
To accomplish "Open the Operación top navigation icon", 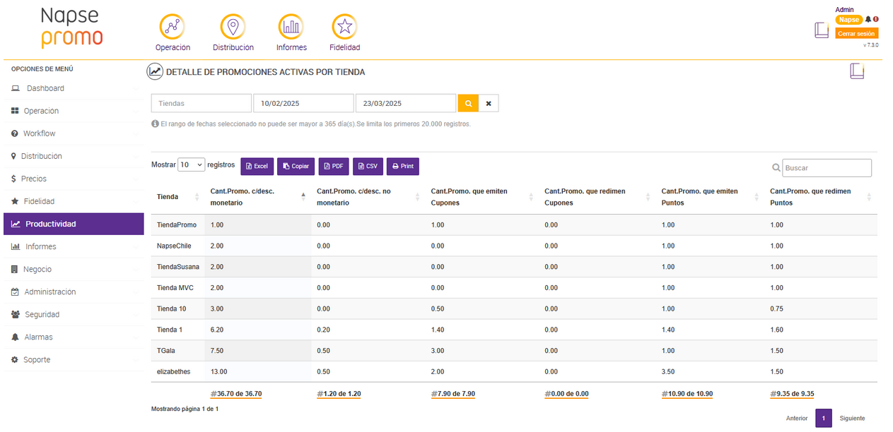I will (173, 27).
